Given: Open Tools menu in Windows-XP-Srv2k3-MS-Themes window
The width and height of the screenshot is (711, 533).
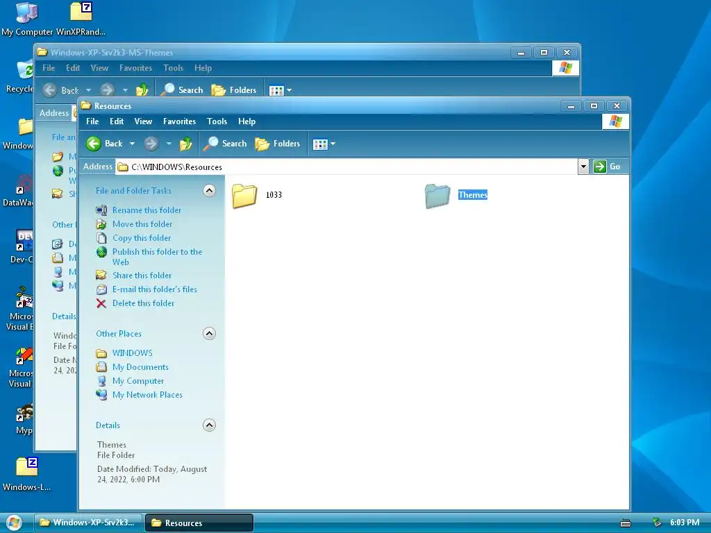Looking at the screenshot, I should [x=173, y=68].
